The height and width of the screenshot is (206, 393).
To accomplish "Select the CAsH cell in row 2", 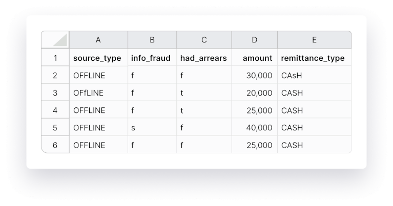I will click(x=314, y=75).
